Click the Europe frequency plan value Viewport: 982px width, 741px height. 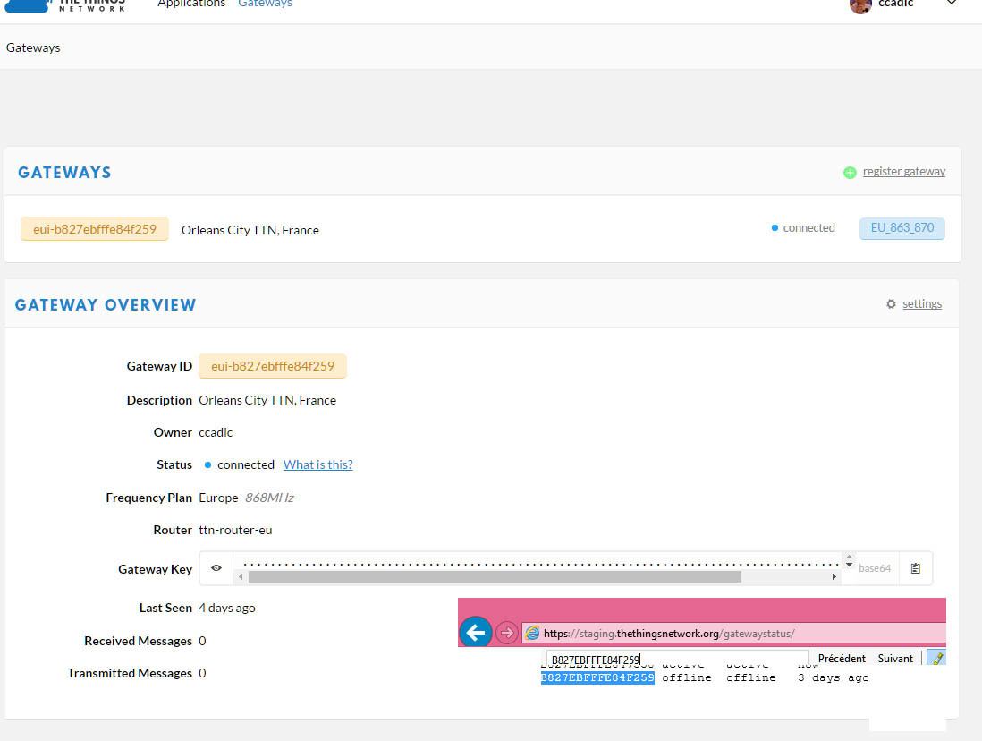[x=218, y=498]
